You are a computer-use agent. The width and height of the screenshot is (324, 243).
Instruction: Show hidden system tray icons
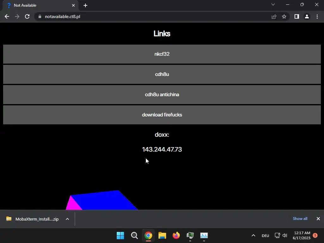[253, 235]
